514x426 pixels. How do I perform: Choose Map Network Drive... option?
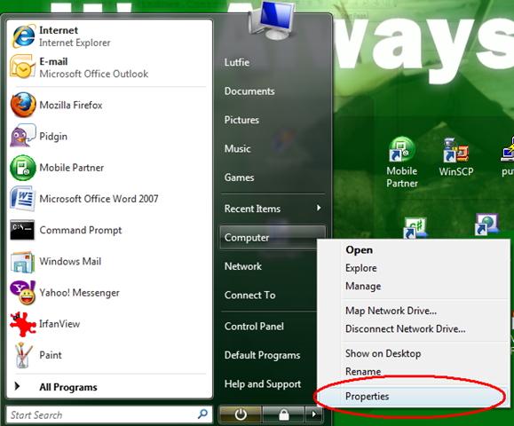391,311
